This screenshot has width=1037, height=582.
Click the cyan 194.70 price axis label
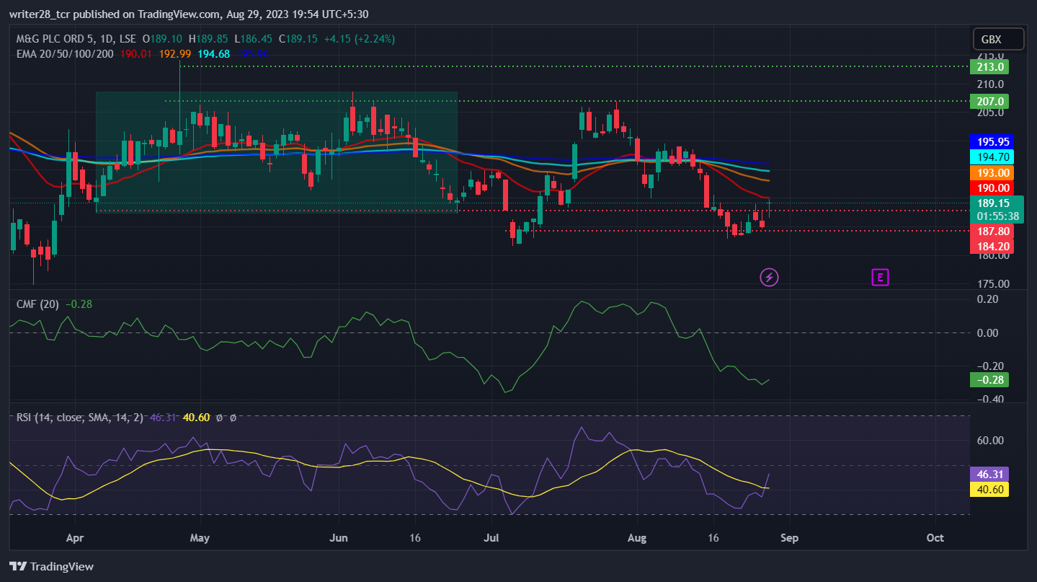992,156
